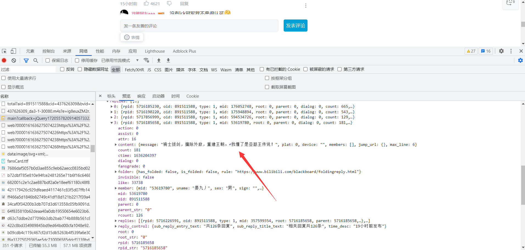Focus the 过滤 filter input

[x=28, y=69]
